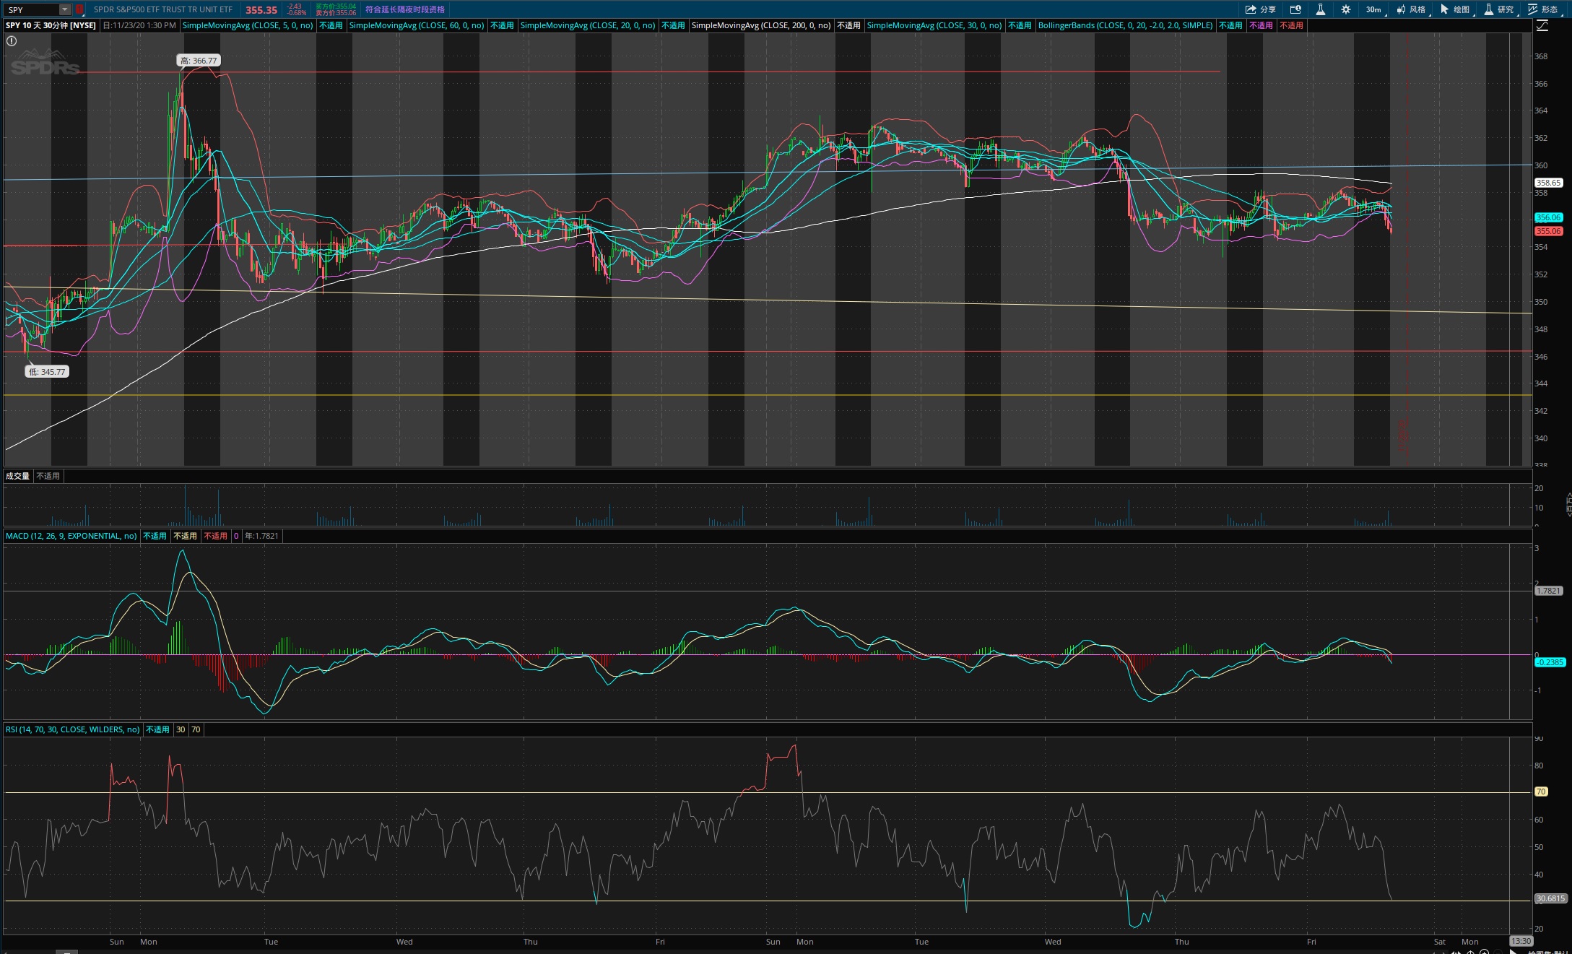Click the volume (成交量) panel label
Image resolution: width=1572 pixels, height=954 pixels.
tap(17, 476)
